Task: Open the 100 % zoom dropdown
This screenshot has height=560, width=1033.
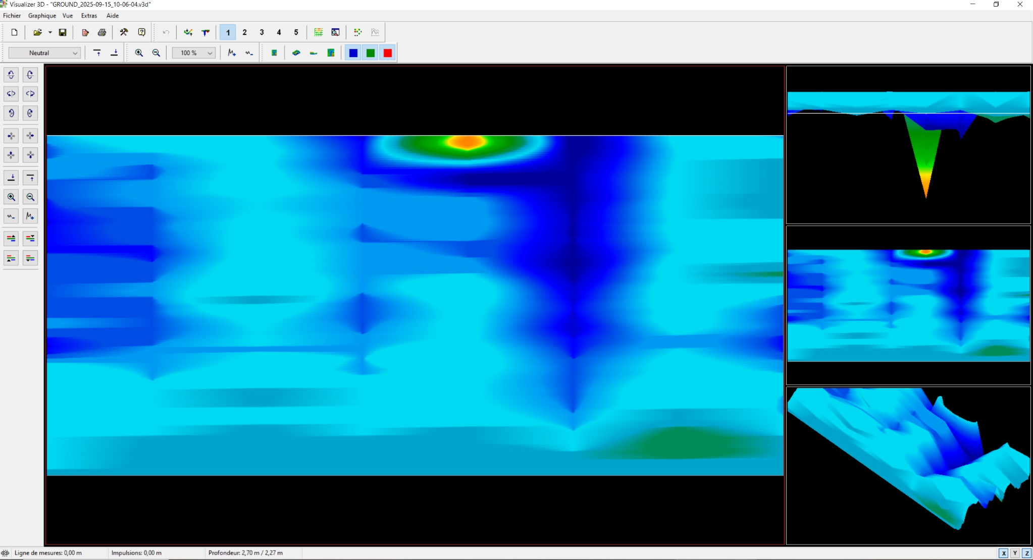Action: [x=210, y=53]
